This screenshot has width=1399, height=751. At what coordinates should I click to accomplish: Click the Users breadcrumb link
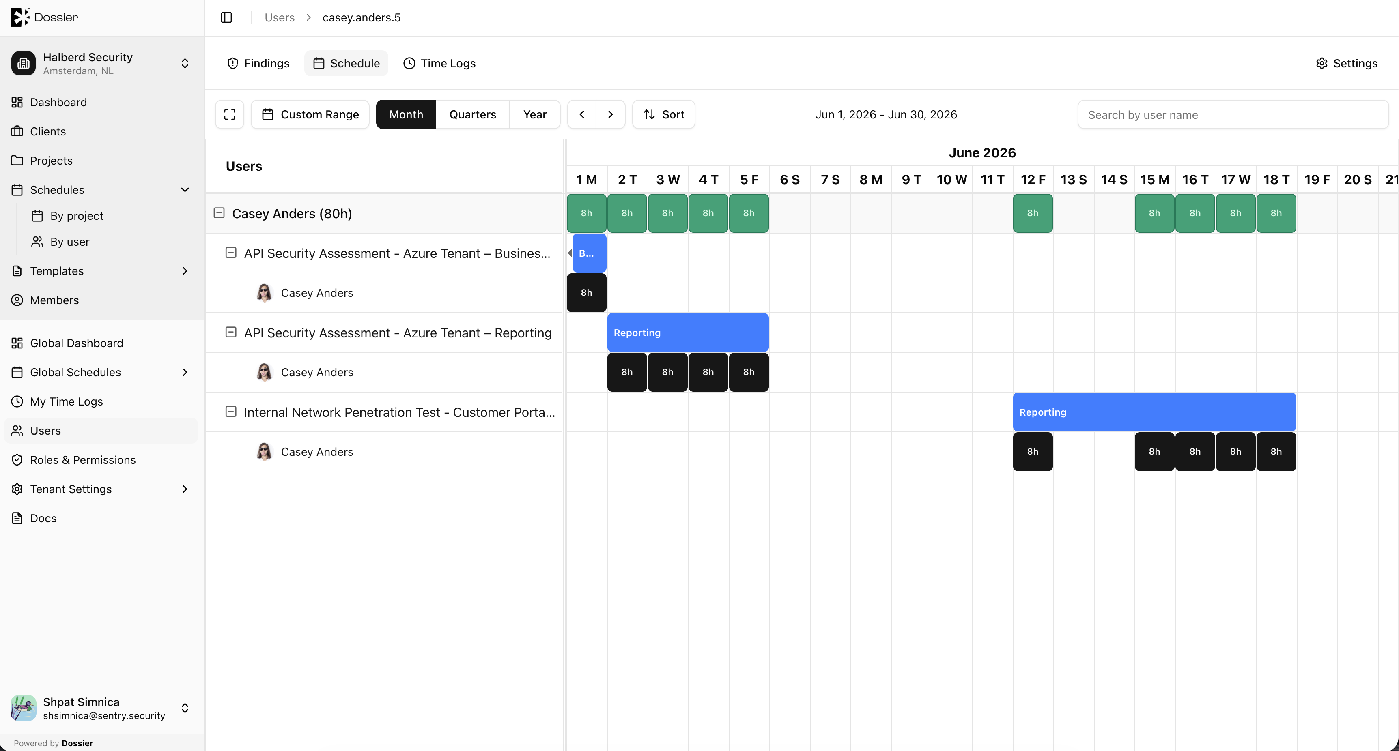279,17
